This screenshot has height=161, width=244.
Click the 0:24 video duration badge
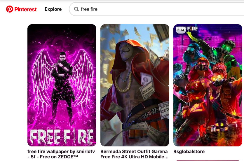tap(181, 30)
